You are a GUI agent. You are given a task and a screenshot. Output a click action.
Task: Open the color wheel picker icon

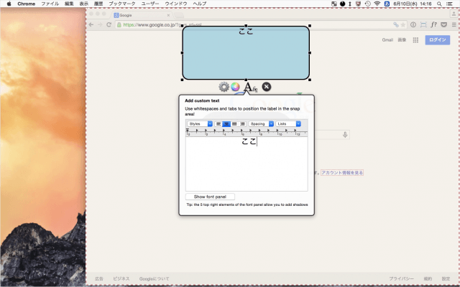[234, 87]
